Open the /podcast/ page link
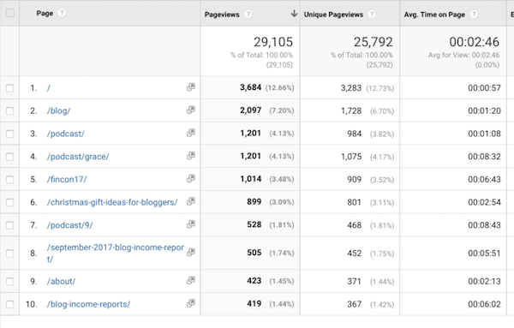The width and height of the screenshot is (514, 328). [x=66, y=134]
